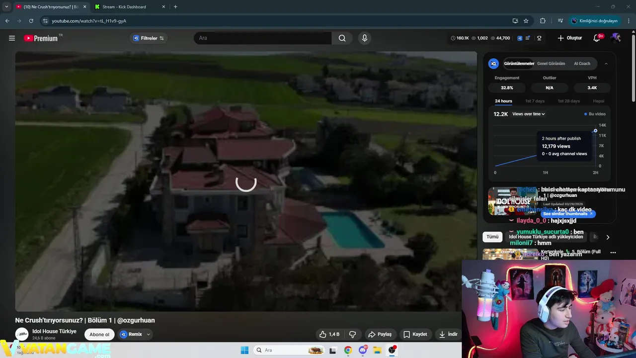The image size is (636, 358).
Task: Select the 24 hours range tab
Action: [x=503, y=101]
